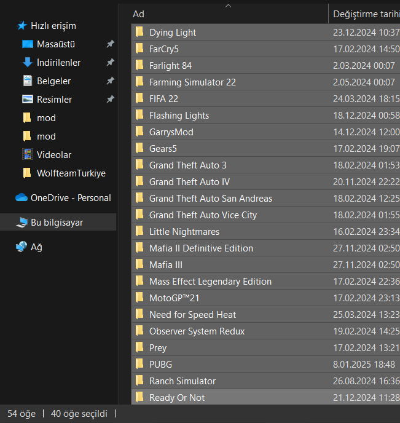This screenshot has height=423, width=400.
Task: Click the 40 öğe seçildi status text
Action: pyautogui.click(x=79, y=414)
